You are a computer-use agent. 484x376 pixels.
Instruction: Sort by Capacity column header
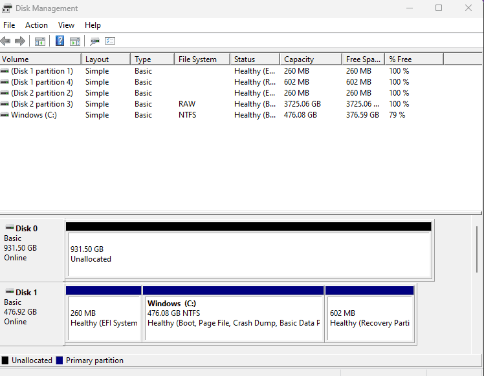(x=311, y=59)
